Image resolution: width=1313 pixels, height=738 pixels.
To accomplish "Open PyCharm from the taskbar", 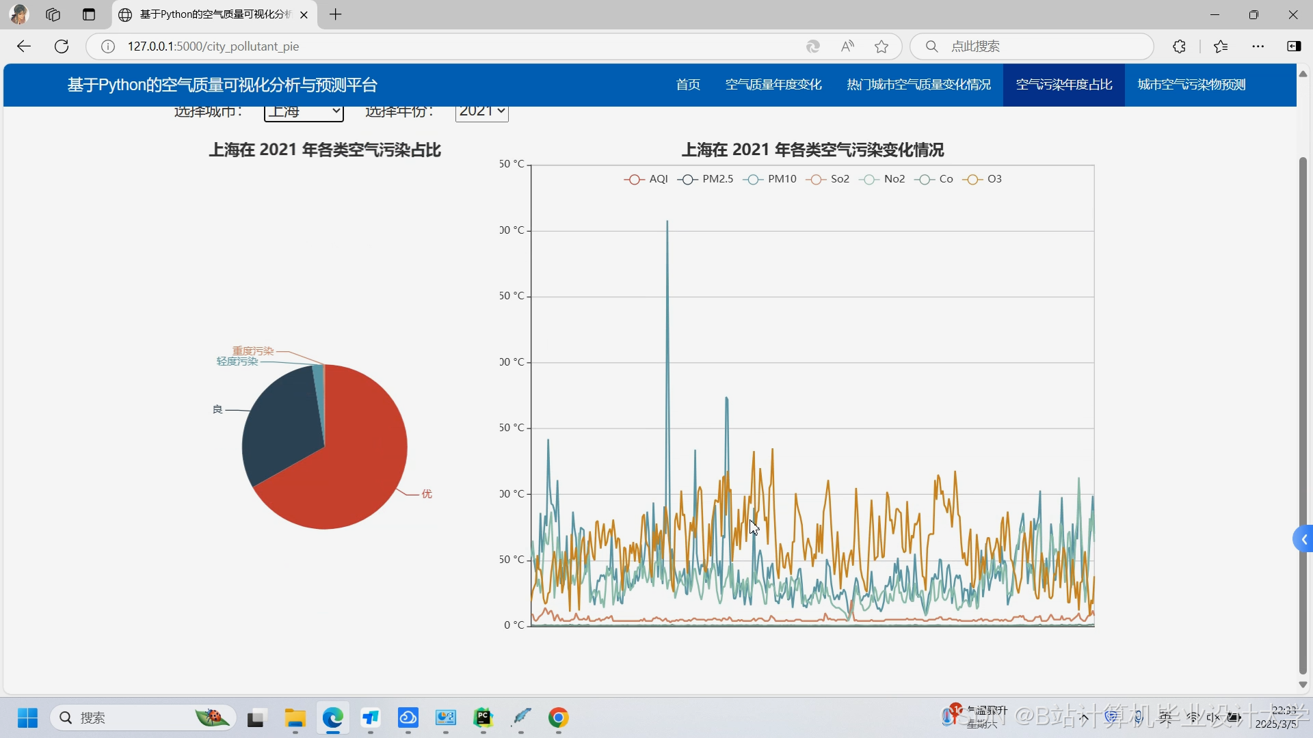I will pyautogui.click(x=483, y=717).
